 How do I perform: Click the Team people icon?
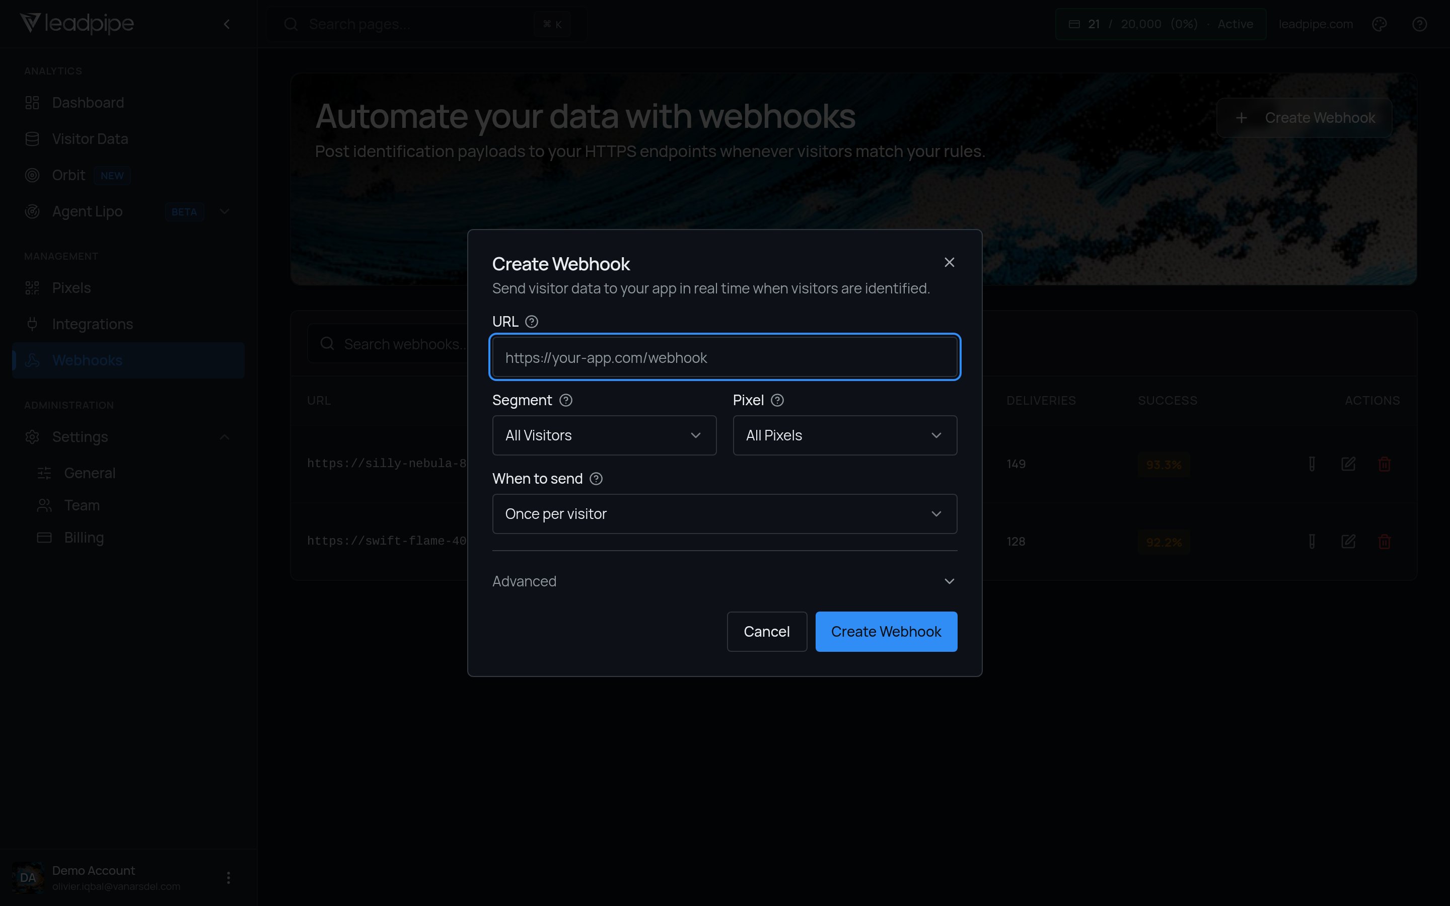point(44,505)
